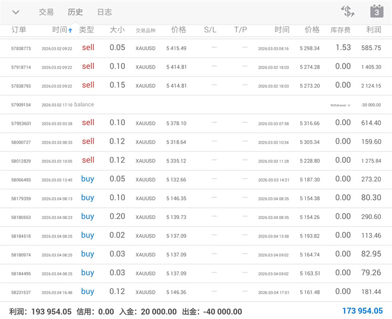This screenshot has width=392, height=319.
Task: Click the S/L column header
Action: click(x=210, y=30)
